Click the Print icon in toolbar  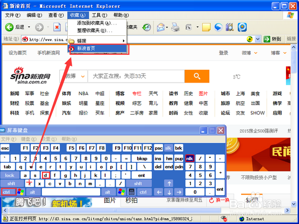tap(175, 27)
